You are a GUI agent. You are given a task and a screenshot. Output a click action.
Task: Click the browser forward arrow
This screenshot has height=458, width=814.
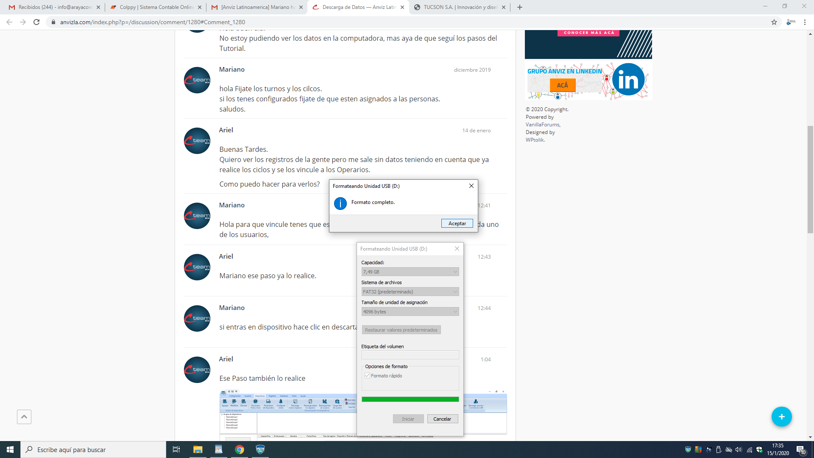click(x=23, y=22)
